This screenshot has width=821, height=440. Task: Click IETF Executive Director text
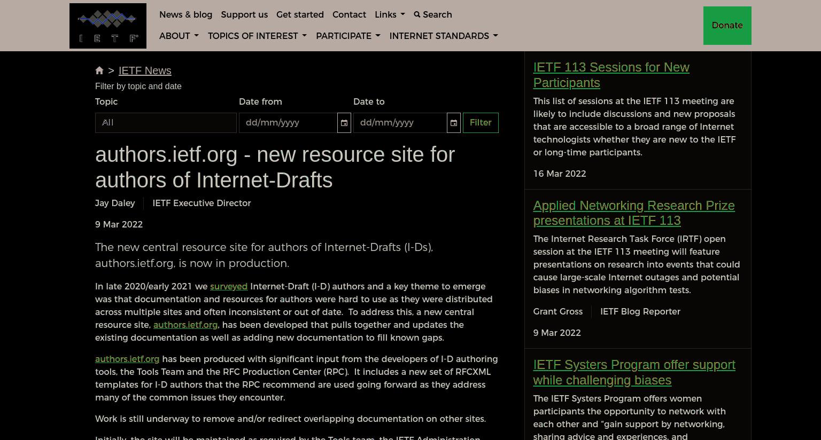click(202, 203)
